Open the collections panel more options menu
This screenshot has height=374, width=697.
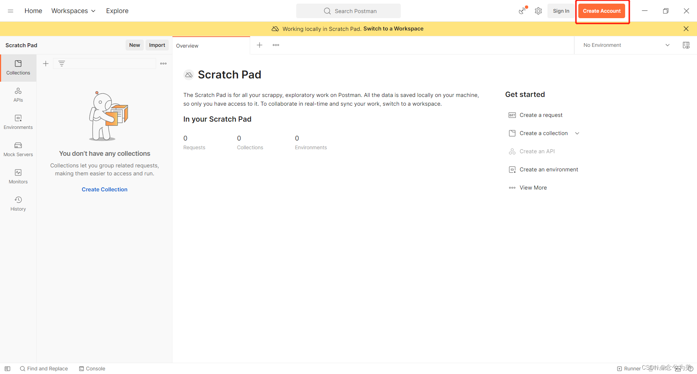tap(163, 64)
